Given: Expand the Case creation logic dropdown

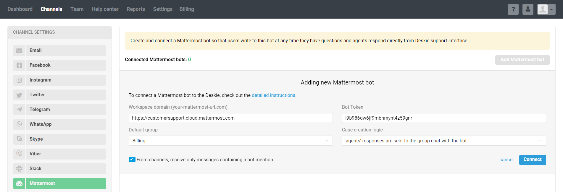Looking at the screenshot, I should [444, 141].
